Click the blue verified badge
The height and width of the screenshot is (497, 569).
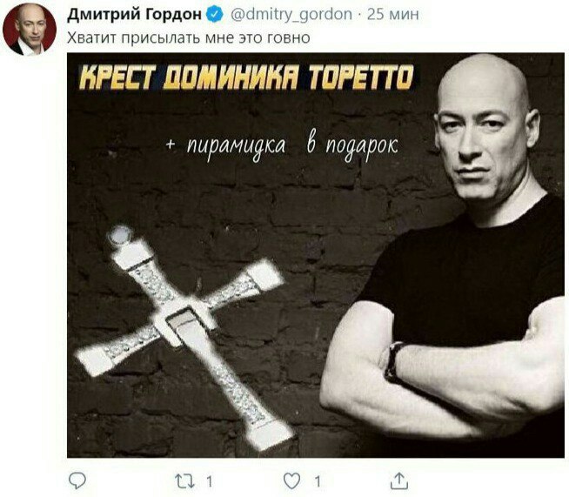point(215,14)
